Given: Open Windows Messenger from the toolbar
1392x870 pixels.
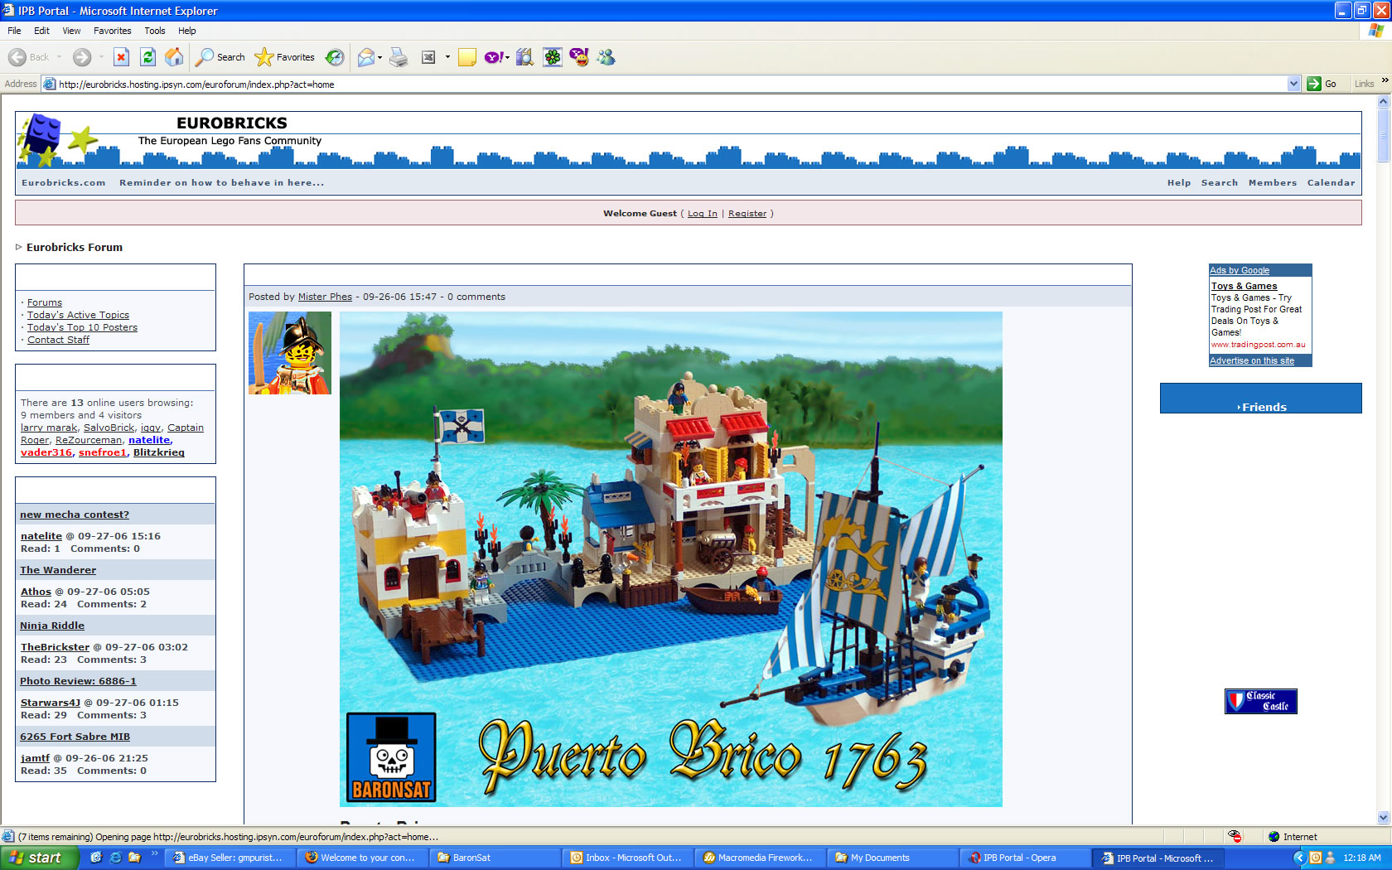Looking at the screenshot, I should 606,57.
